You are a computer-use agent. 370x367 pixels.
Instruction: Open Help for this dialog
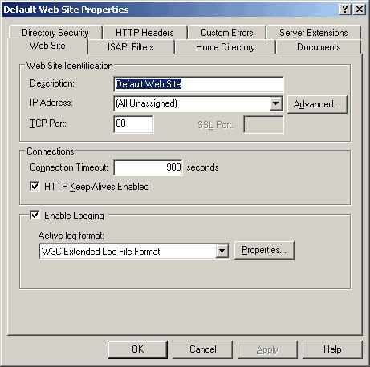(332, 349)
